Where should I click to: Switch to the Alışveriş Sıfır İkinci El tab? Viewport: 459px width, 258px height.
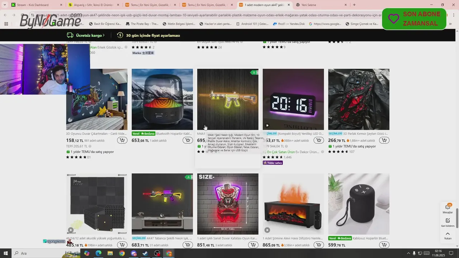(x=93, y=5)
